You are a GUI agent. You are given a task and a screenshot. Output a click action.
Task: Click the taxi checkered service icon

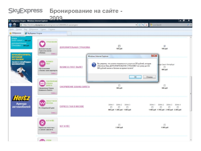coord(42,103)
